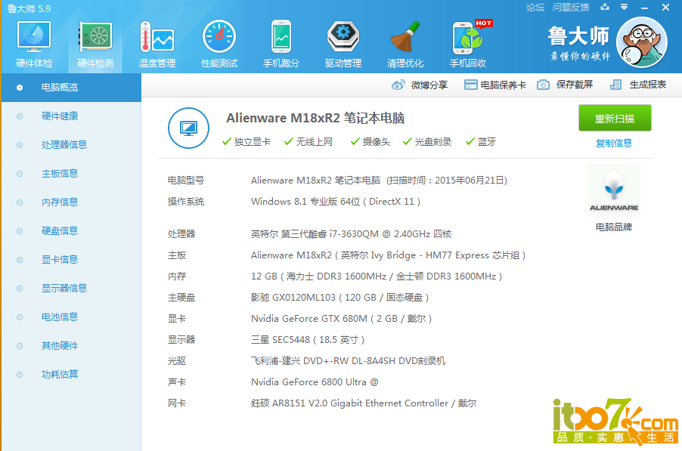Click the 三星 SEC5448 display text
682x451 pixels.
pyautogui.click(x=308, y=340)
